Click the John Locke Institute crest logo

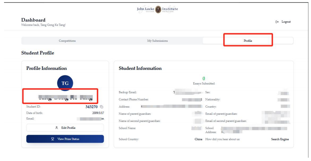coord(158,9)
